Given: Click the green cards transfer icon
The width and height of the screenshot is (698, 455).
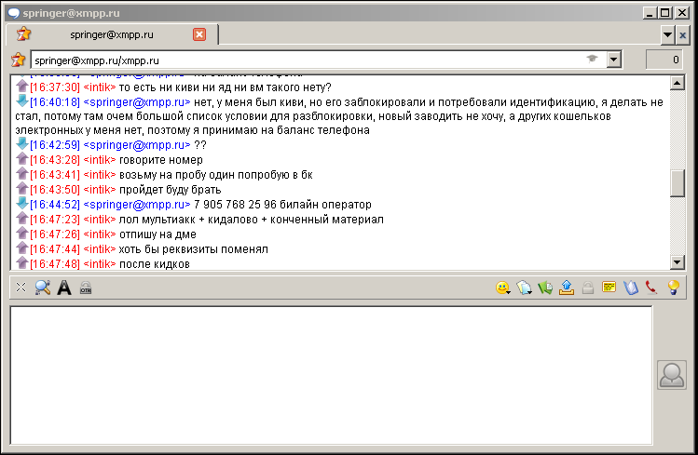Looking at the screenshot, I should pos(545,288).
